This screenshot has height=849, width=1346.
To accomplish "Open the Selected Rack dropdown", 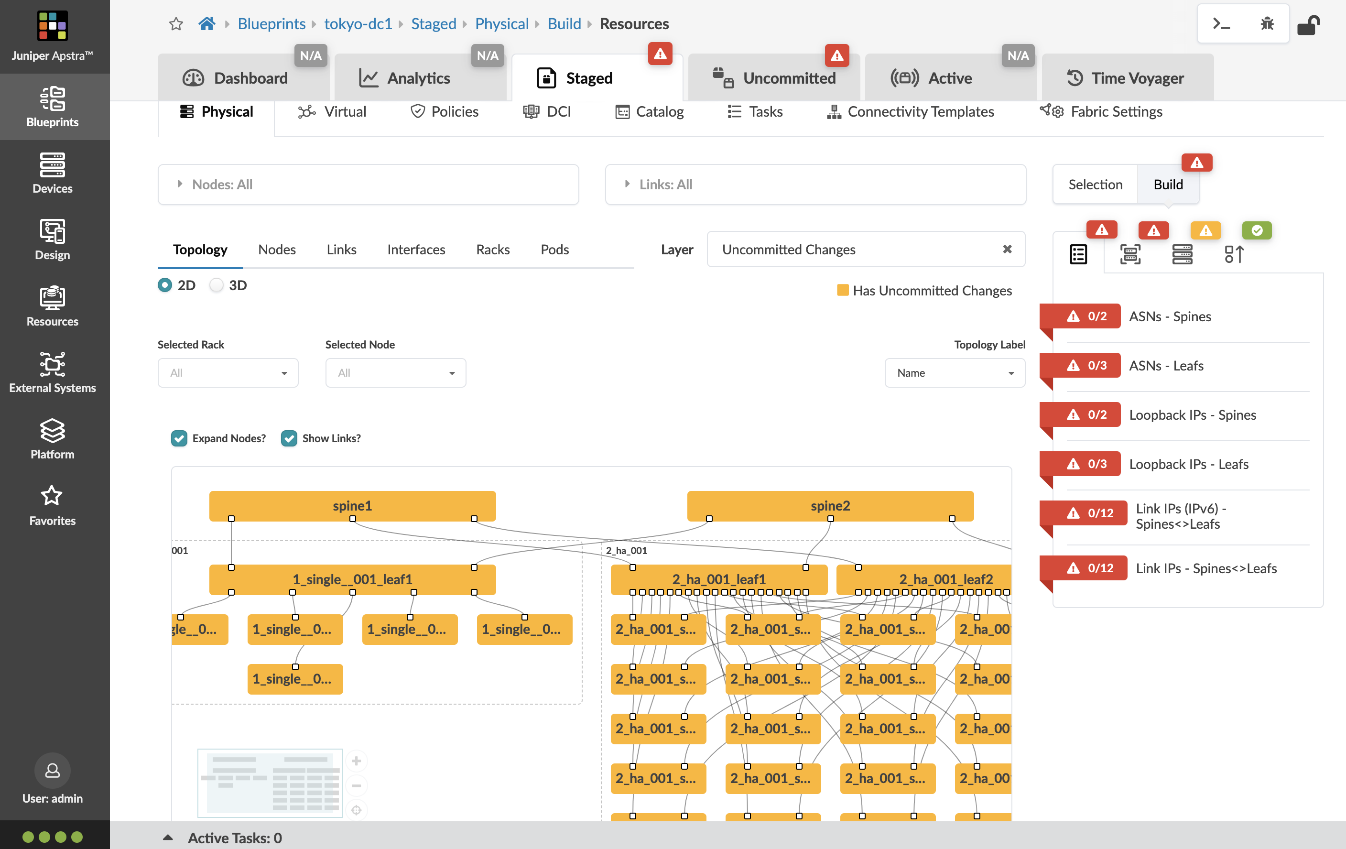I will point(228,373).
